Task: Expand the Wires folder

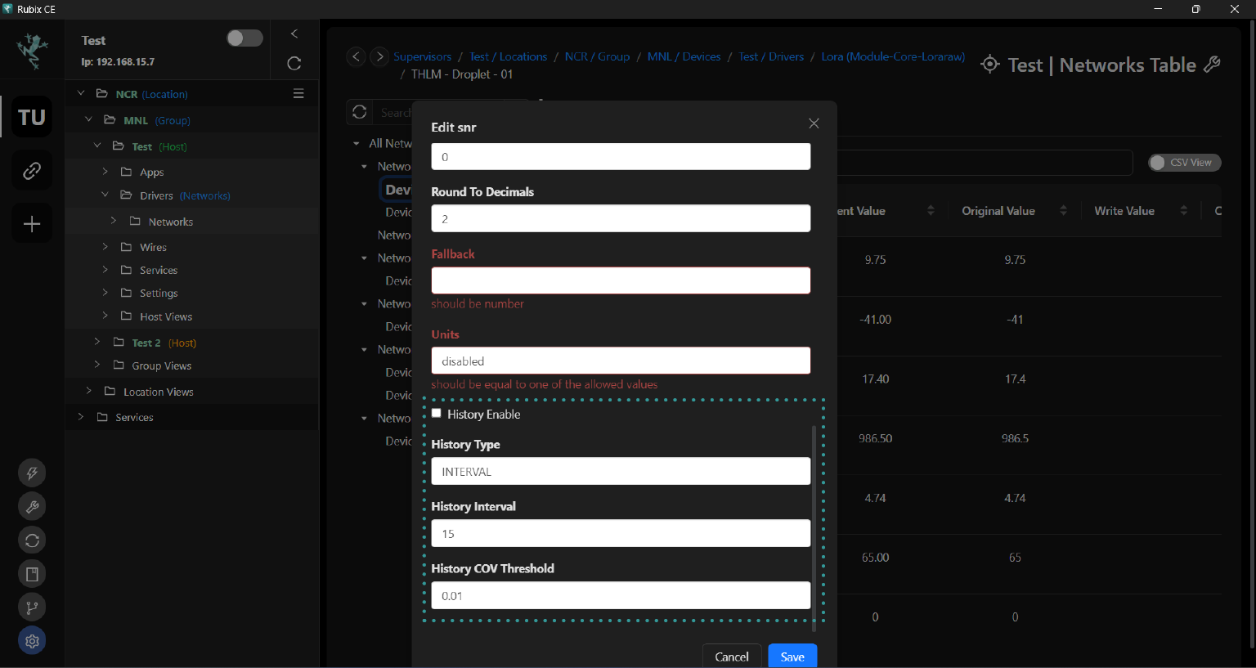Action: pyautogui.click(x=105, y=246)
